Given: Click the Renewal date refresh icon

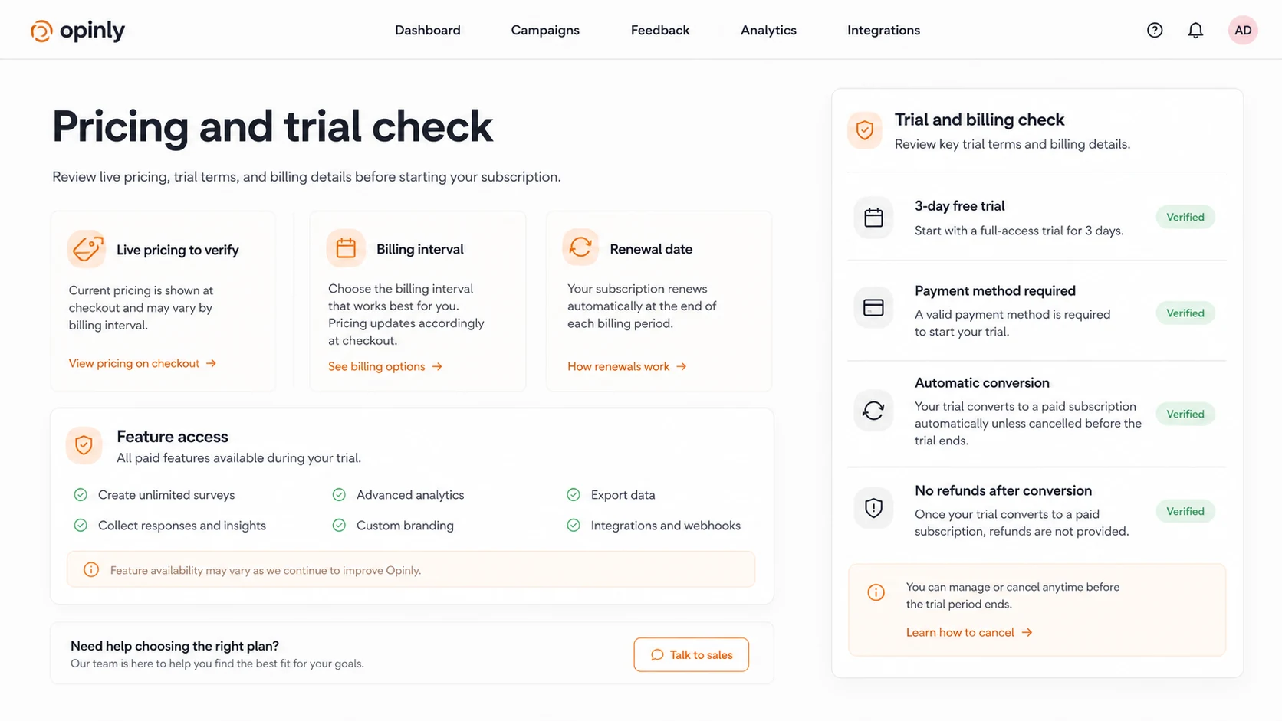Looking at the screenshot, I should click(580, 247).
